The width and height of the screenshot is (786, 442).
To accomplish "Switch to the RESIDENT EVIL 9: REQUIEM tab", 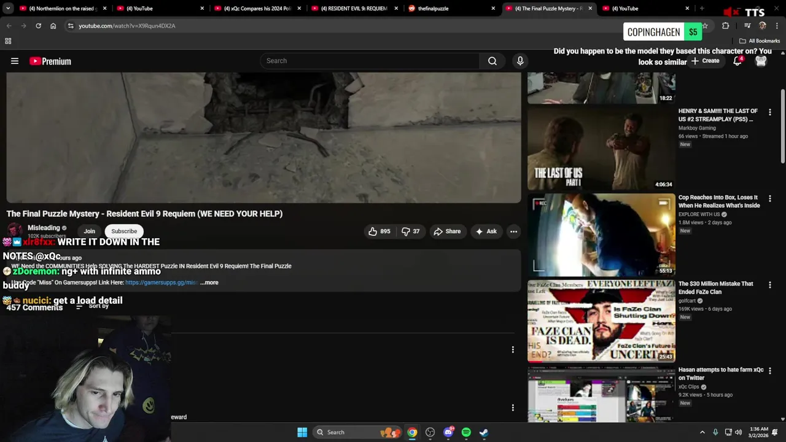I will (x=354, y=9).
